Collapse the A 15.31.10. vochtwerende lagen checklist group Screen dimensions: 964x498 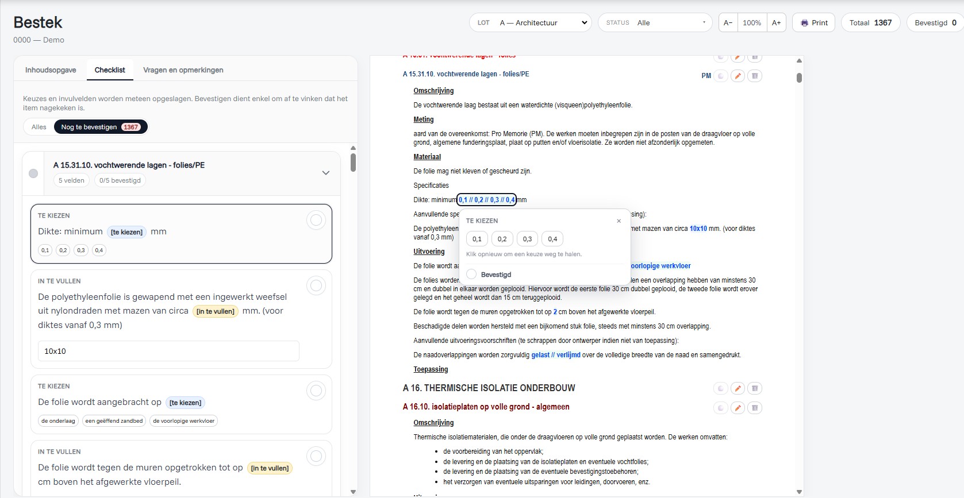tap(326, 173)
